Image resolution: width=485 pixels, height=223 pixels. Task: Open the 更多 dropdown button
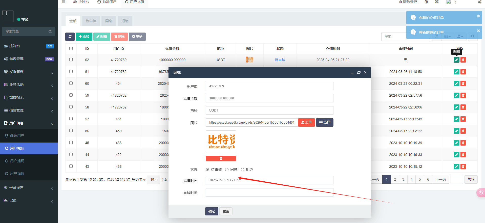137,37
